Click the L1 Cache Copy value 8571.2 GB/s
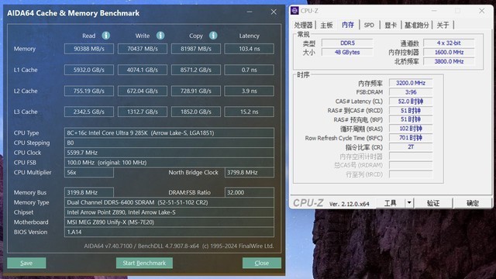496x279 pixels. pos(196,70)
